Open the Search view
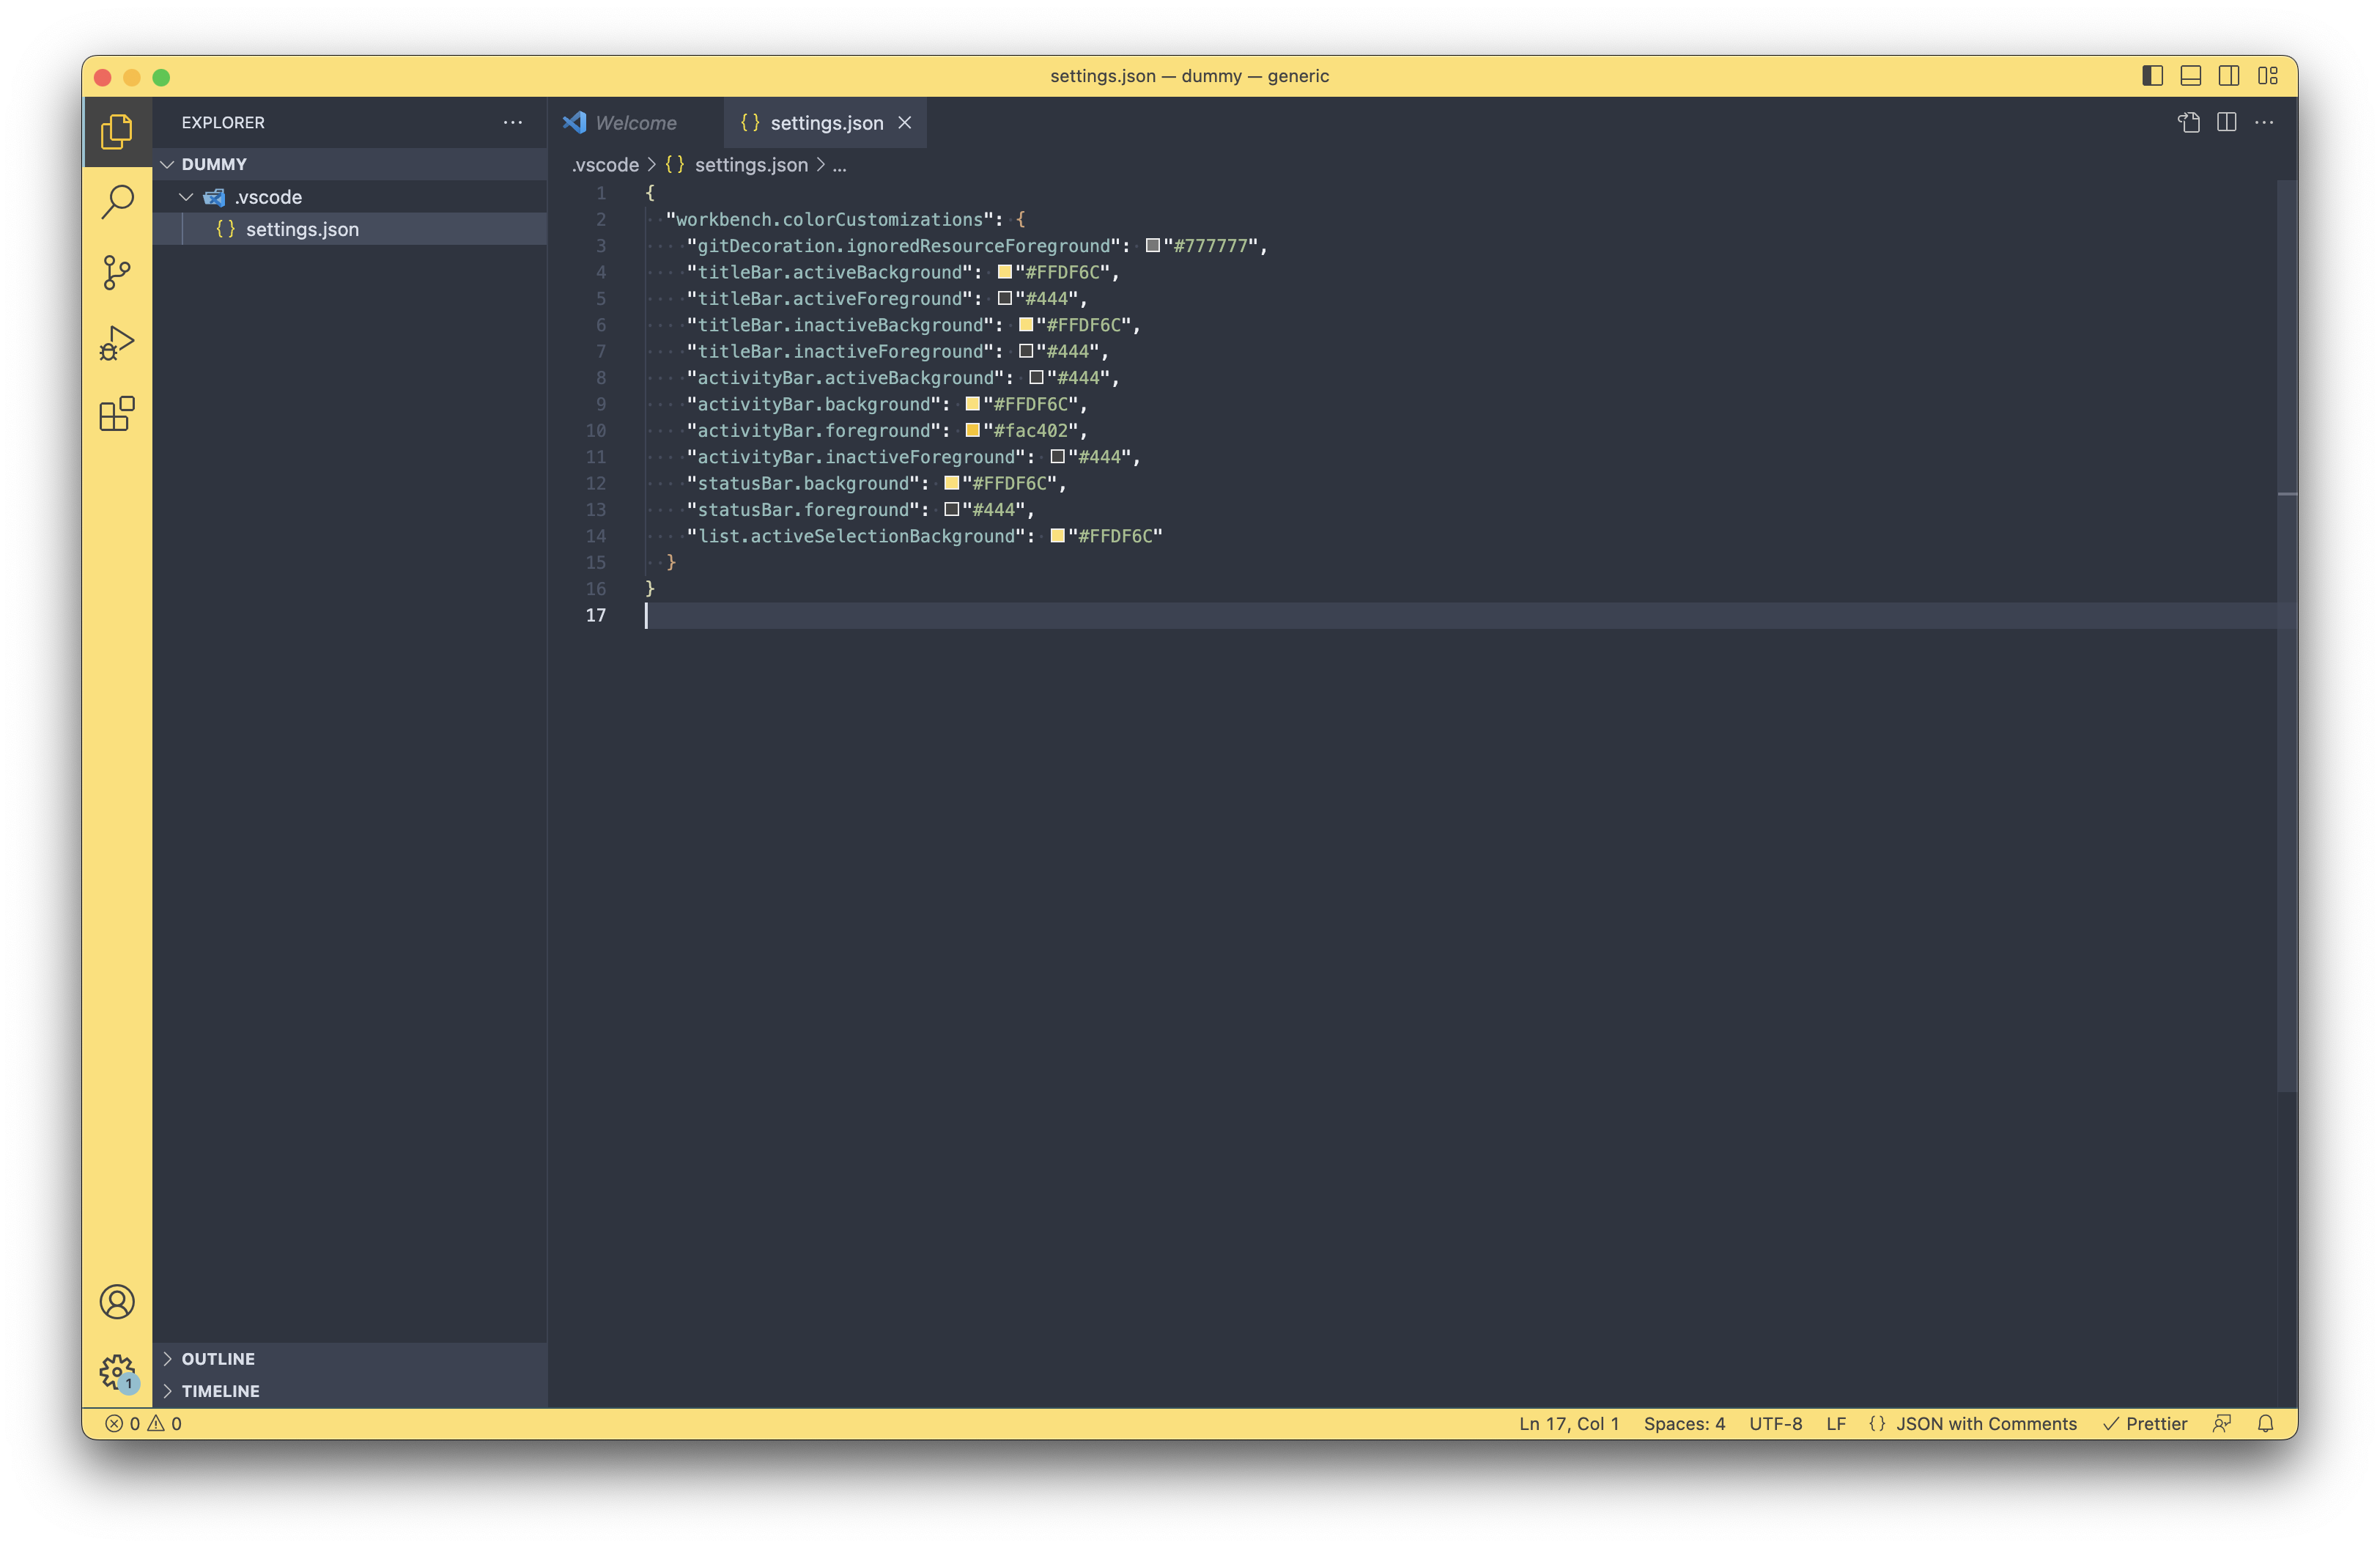Image resolution: width=2380 pixels, height=1548 pixels. point(117,202)
